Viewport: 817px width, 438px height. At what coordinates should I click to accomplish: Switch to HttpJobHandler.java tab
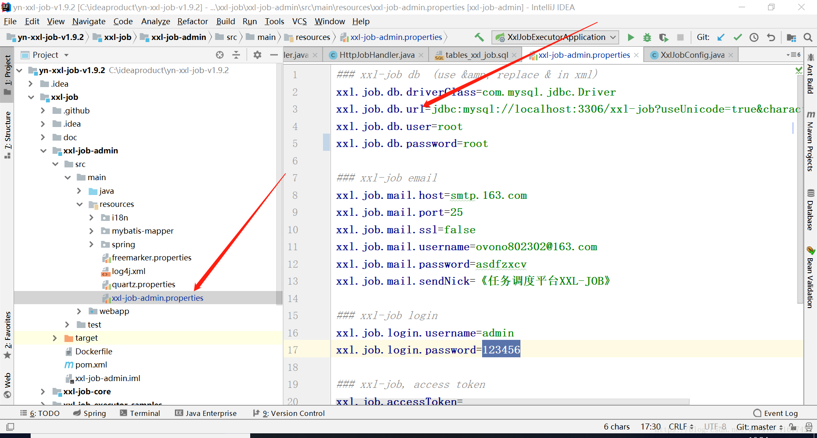click(x=377, y=55)
